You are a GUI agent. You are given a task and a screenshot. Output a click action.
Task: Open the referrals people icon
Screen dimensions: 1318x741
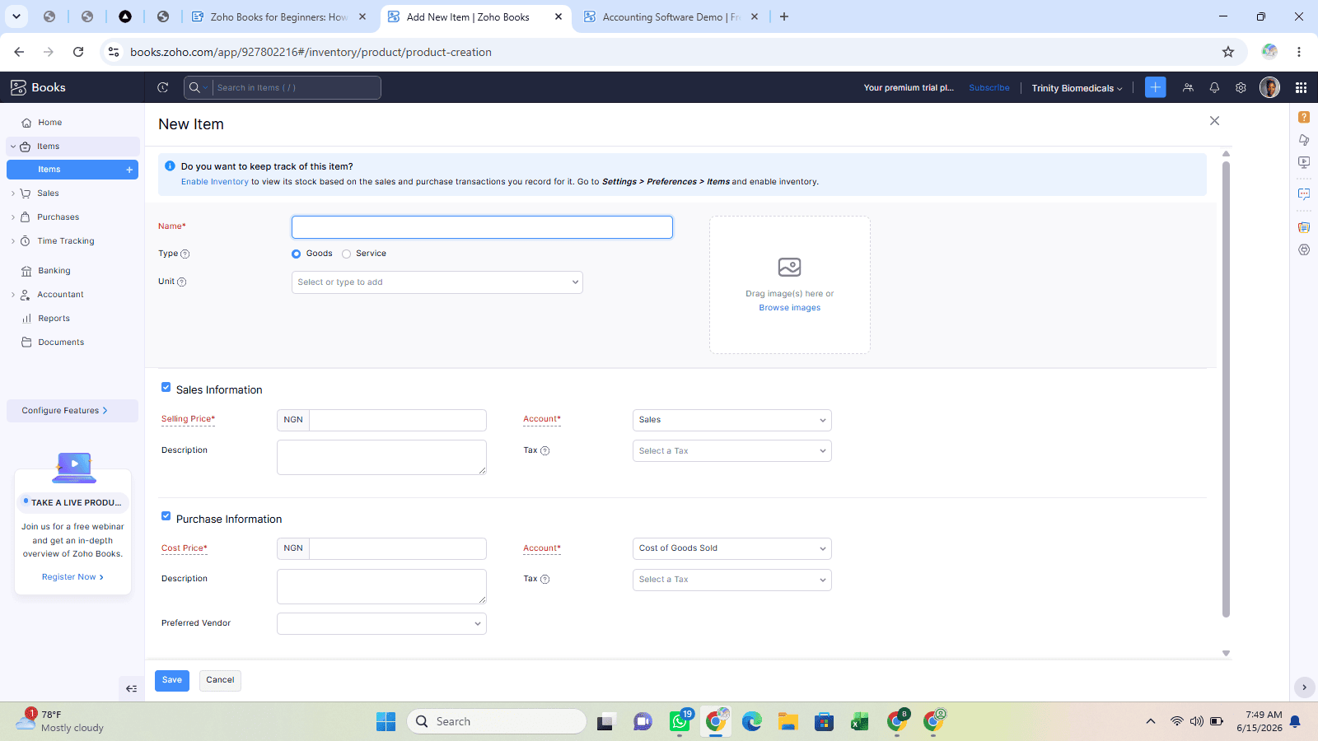1188,87
